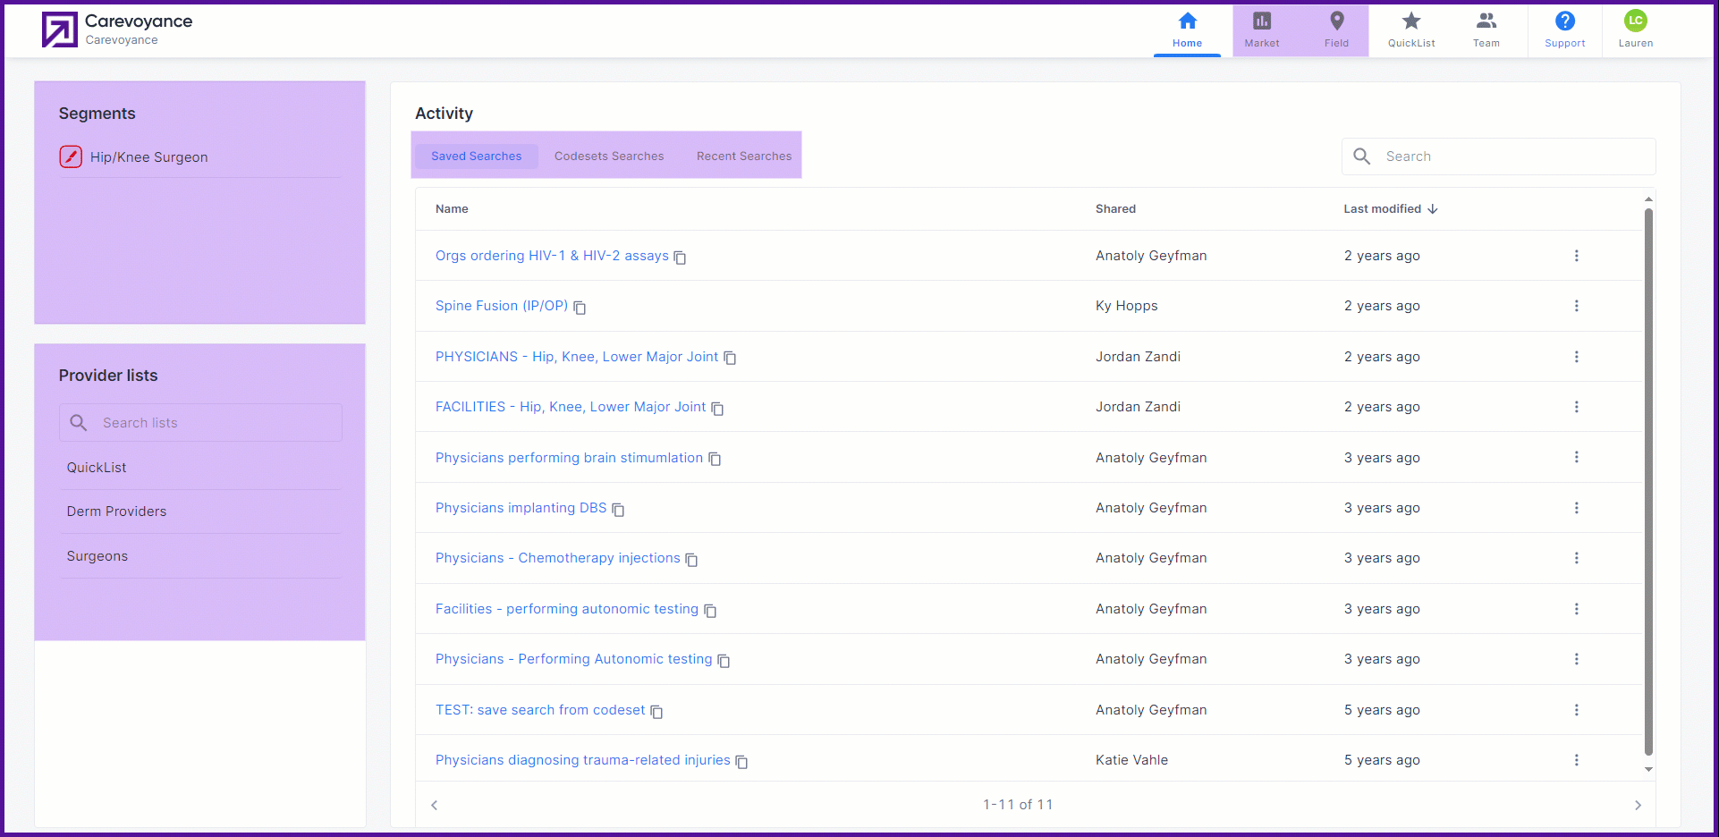Copy 'Physicians diagnosing trauma-related injuries' search
The width and height of the screenshot is (1719, 837).
(x=741, y=762)
